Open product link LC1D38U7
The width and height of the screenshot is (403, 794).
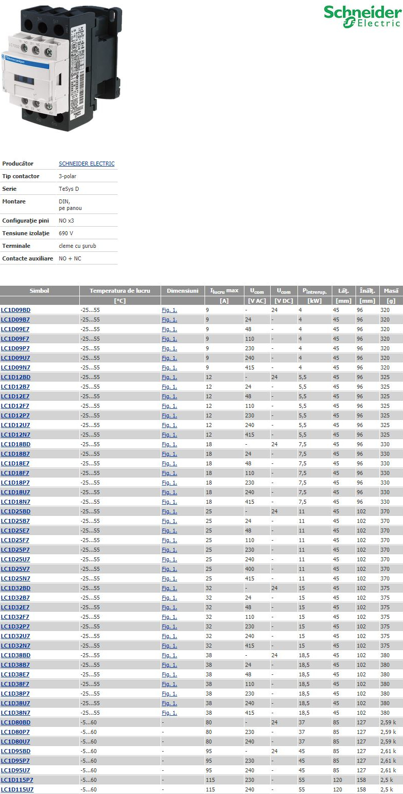click(16, 703)
